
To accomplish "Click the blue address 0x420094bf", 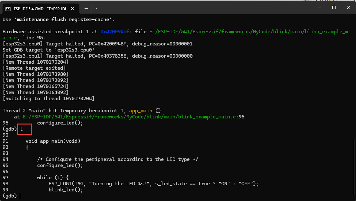I will click(115, 32).
